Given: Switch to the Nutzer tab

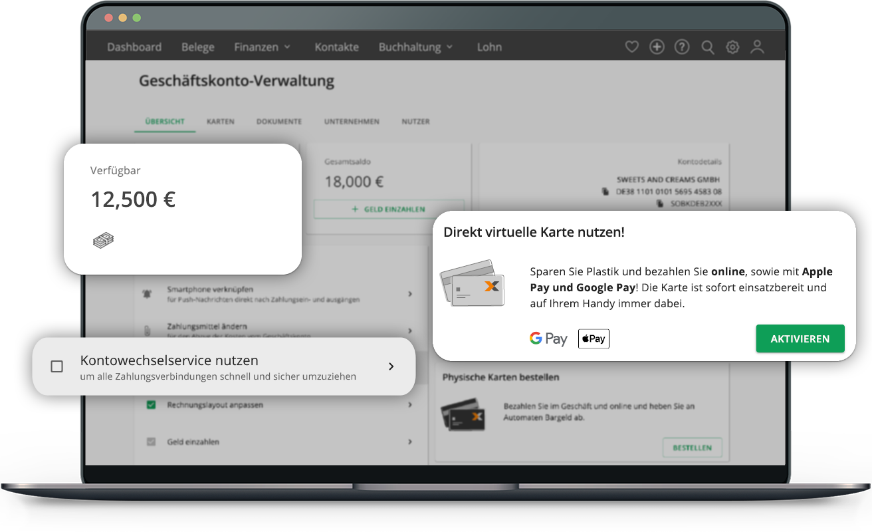Looking at the screenshot, I should (x=415, y=122).
